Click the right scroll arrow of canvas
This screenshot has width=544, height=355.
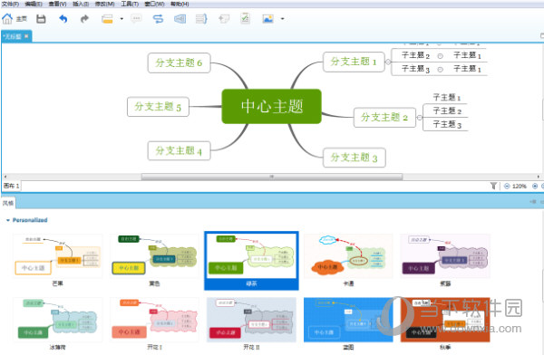[x=539, y=177]
